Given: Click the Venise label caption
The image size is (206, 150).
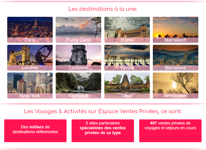Looking at the screenshot, I should point(127,68).
